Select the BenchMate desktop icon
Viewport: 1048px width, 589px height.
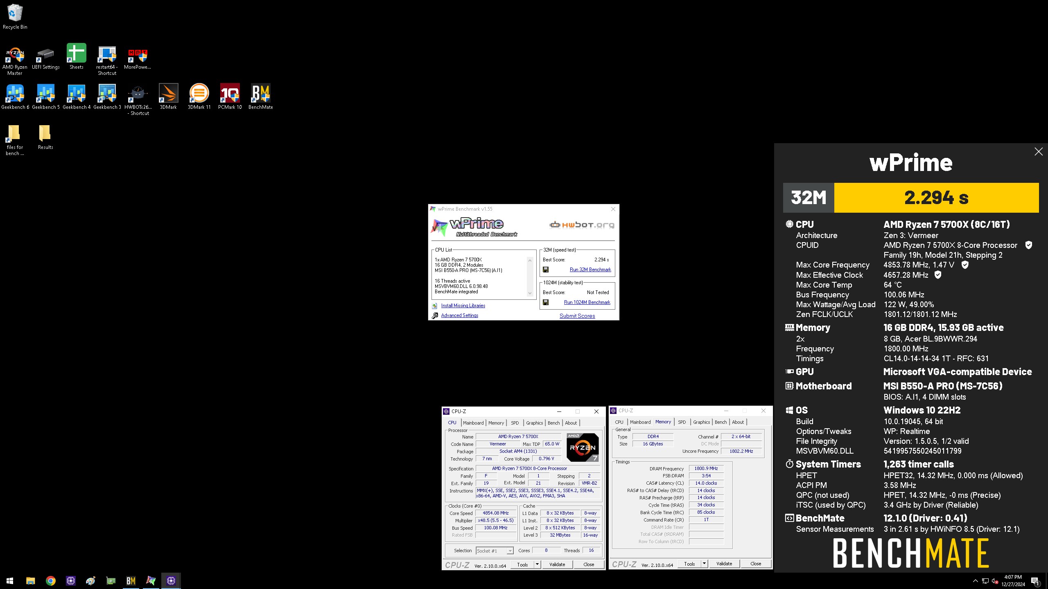coord(260,97)
